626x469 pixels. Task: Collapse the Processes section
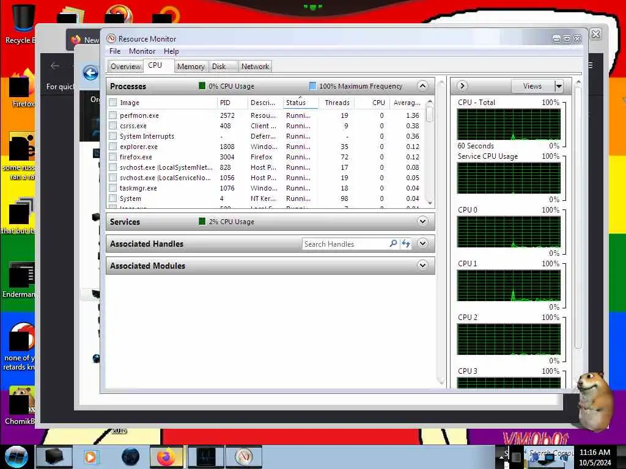[422, 85]
